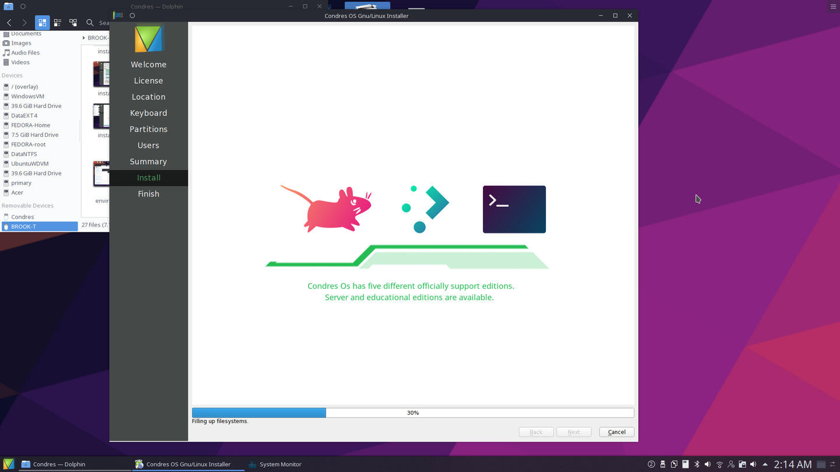Click the 30% installation progress bar
This screenshot has height=472, width=840.
(412, 413)
